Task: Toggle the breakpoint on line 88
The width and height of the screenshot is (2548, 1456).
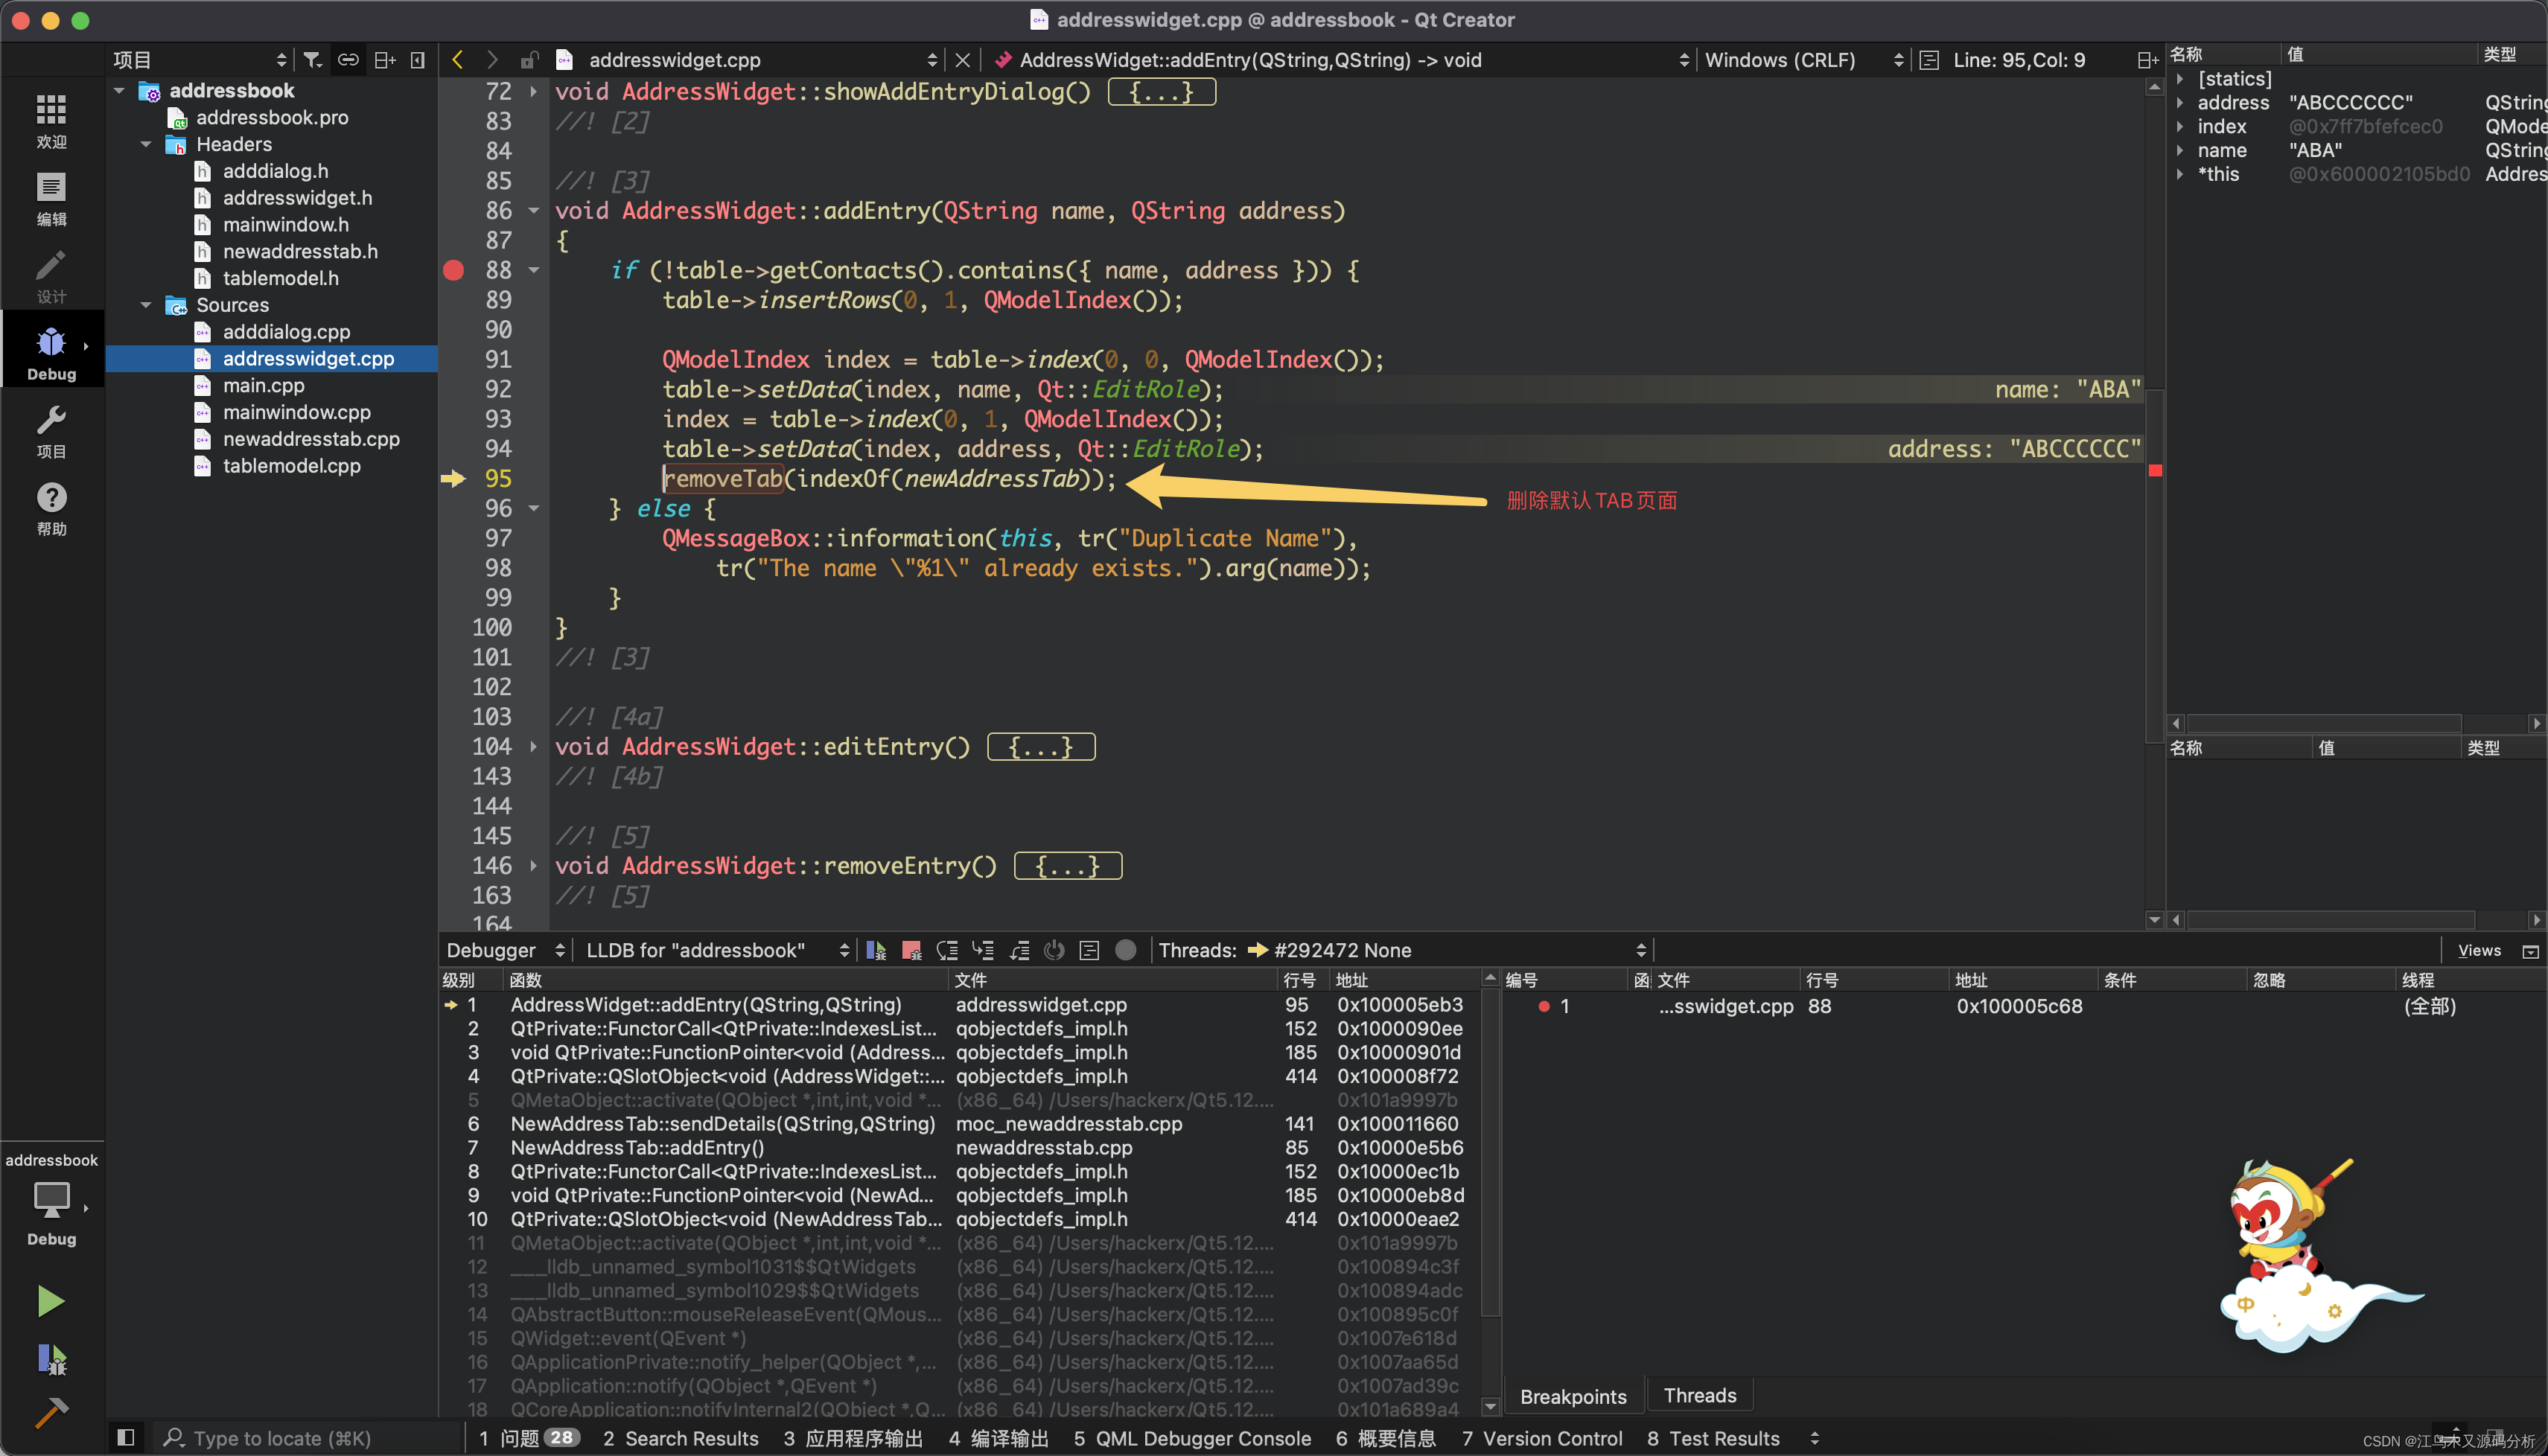Action: [453, 270]
